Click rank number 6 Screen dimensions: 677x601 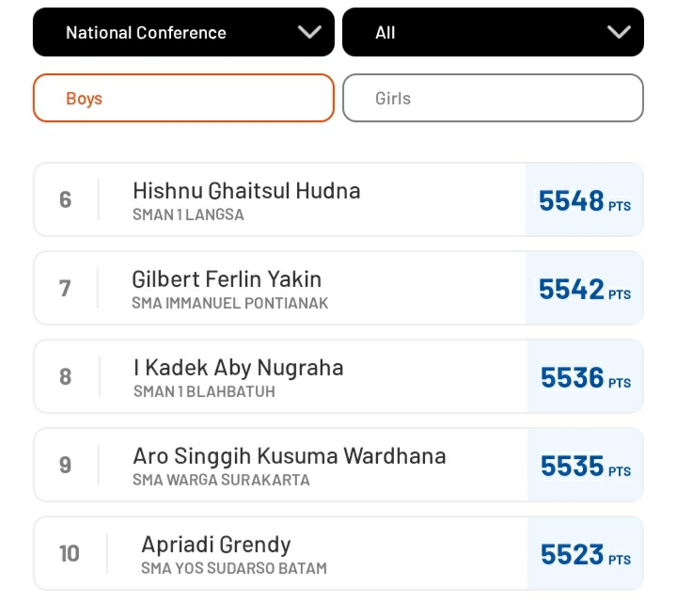tap(65, 200)
